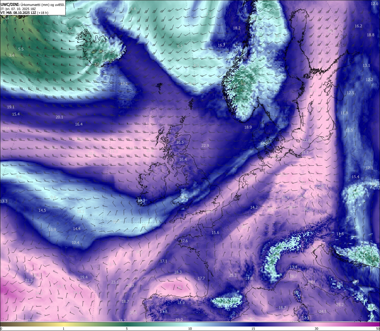This screenshot has height=331, width=380.
Task: Click the IT 07.10.2025 18Z initial time line
Action: point(18,9)
